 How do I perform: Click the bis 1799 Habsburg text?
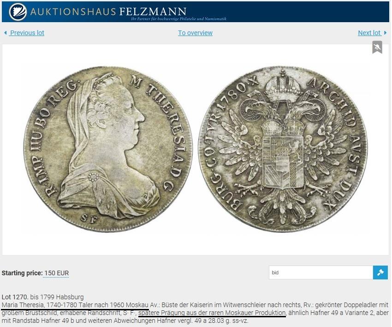(x=57, y=297)
